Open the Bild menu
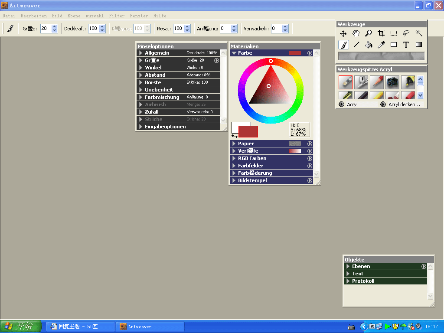The image size is (444, 333). point(57,16)
